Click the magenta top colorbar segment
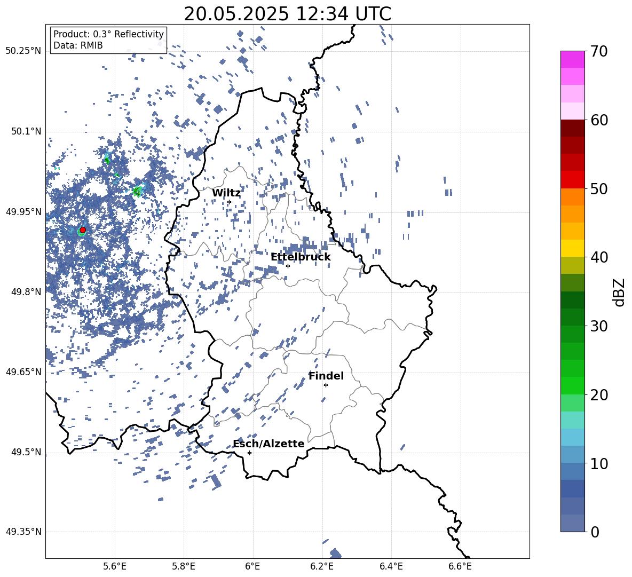The height and width of the screenshot is (577, 632). click(572, 60)
